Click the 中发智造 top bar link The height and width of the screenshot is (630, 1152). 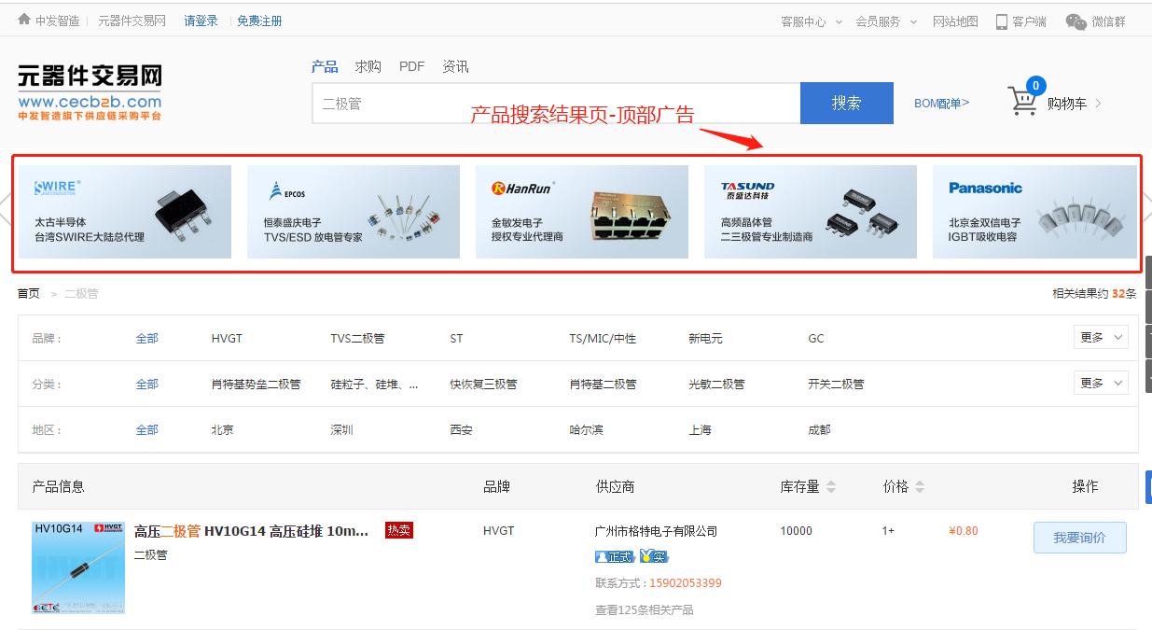click(57, 21)
